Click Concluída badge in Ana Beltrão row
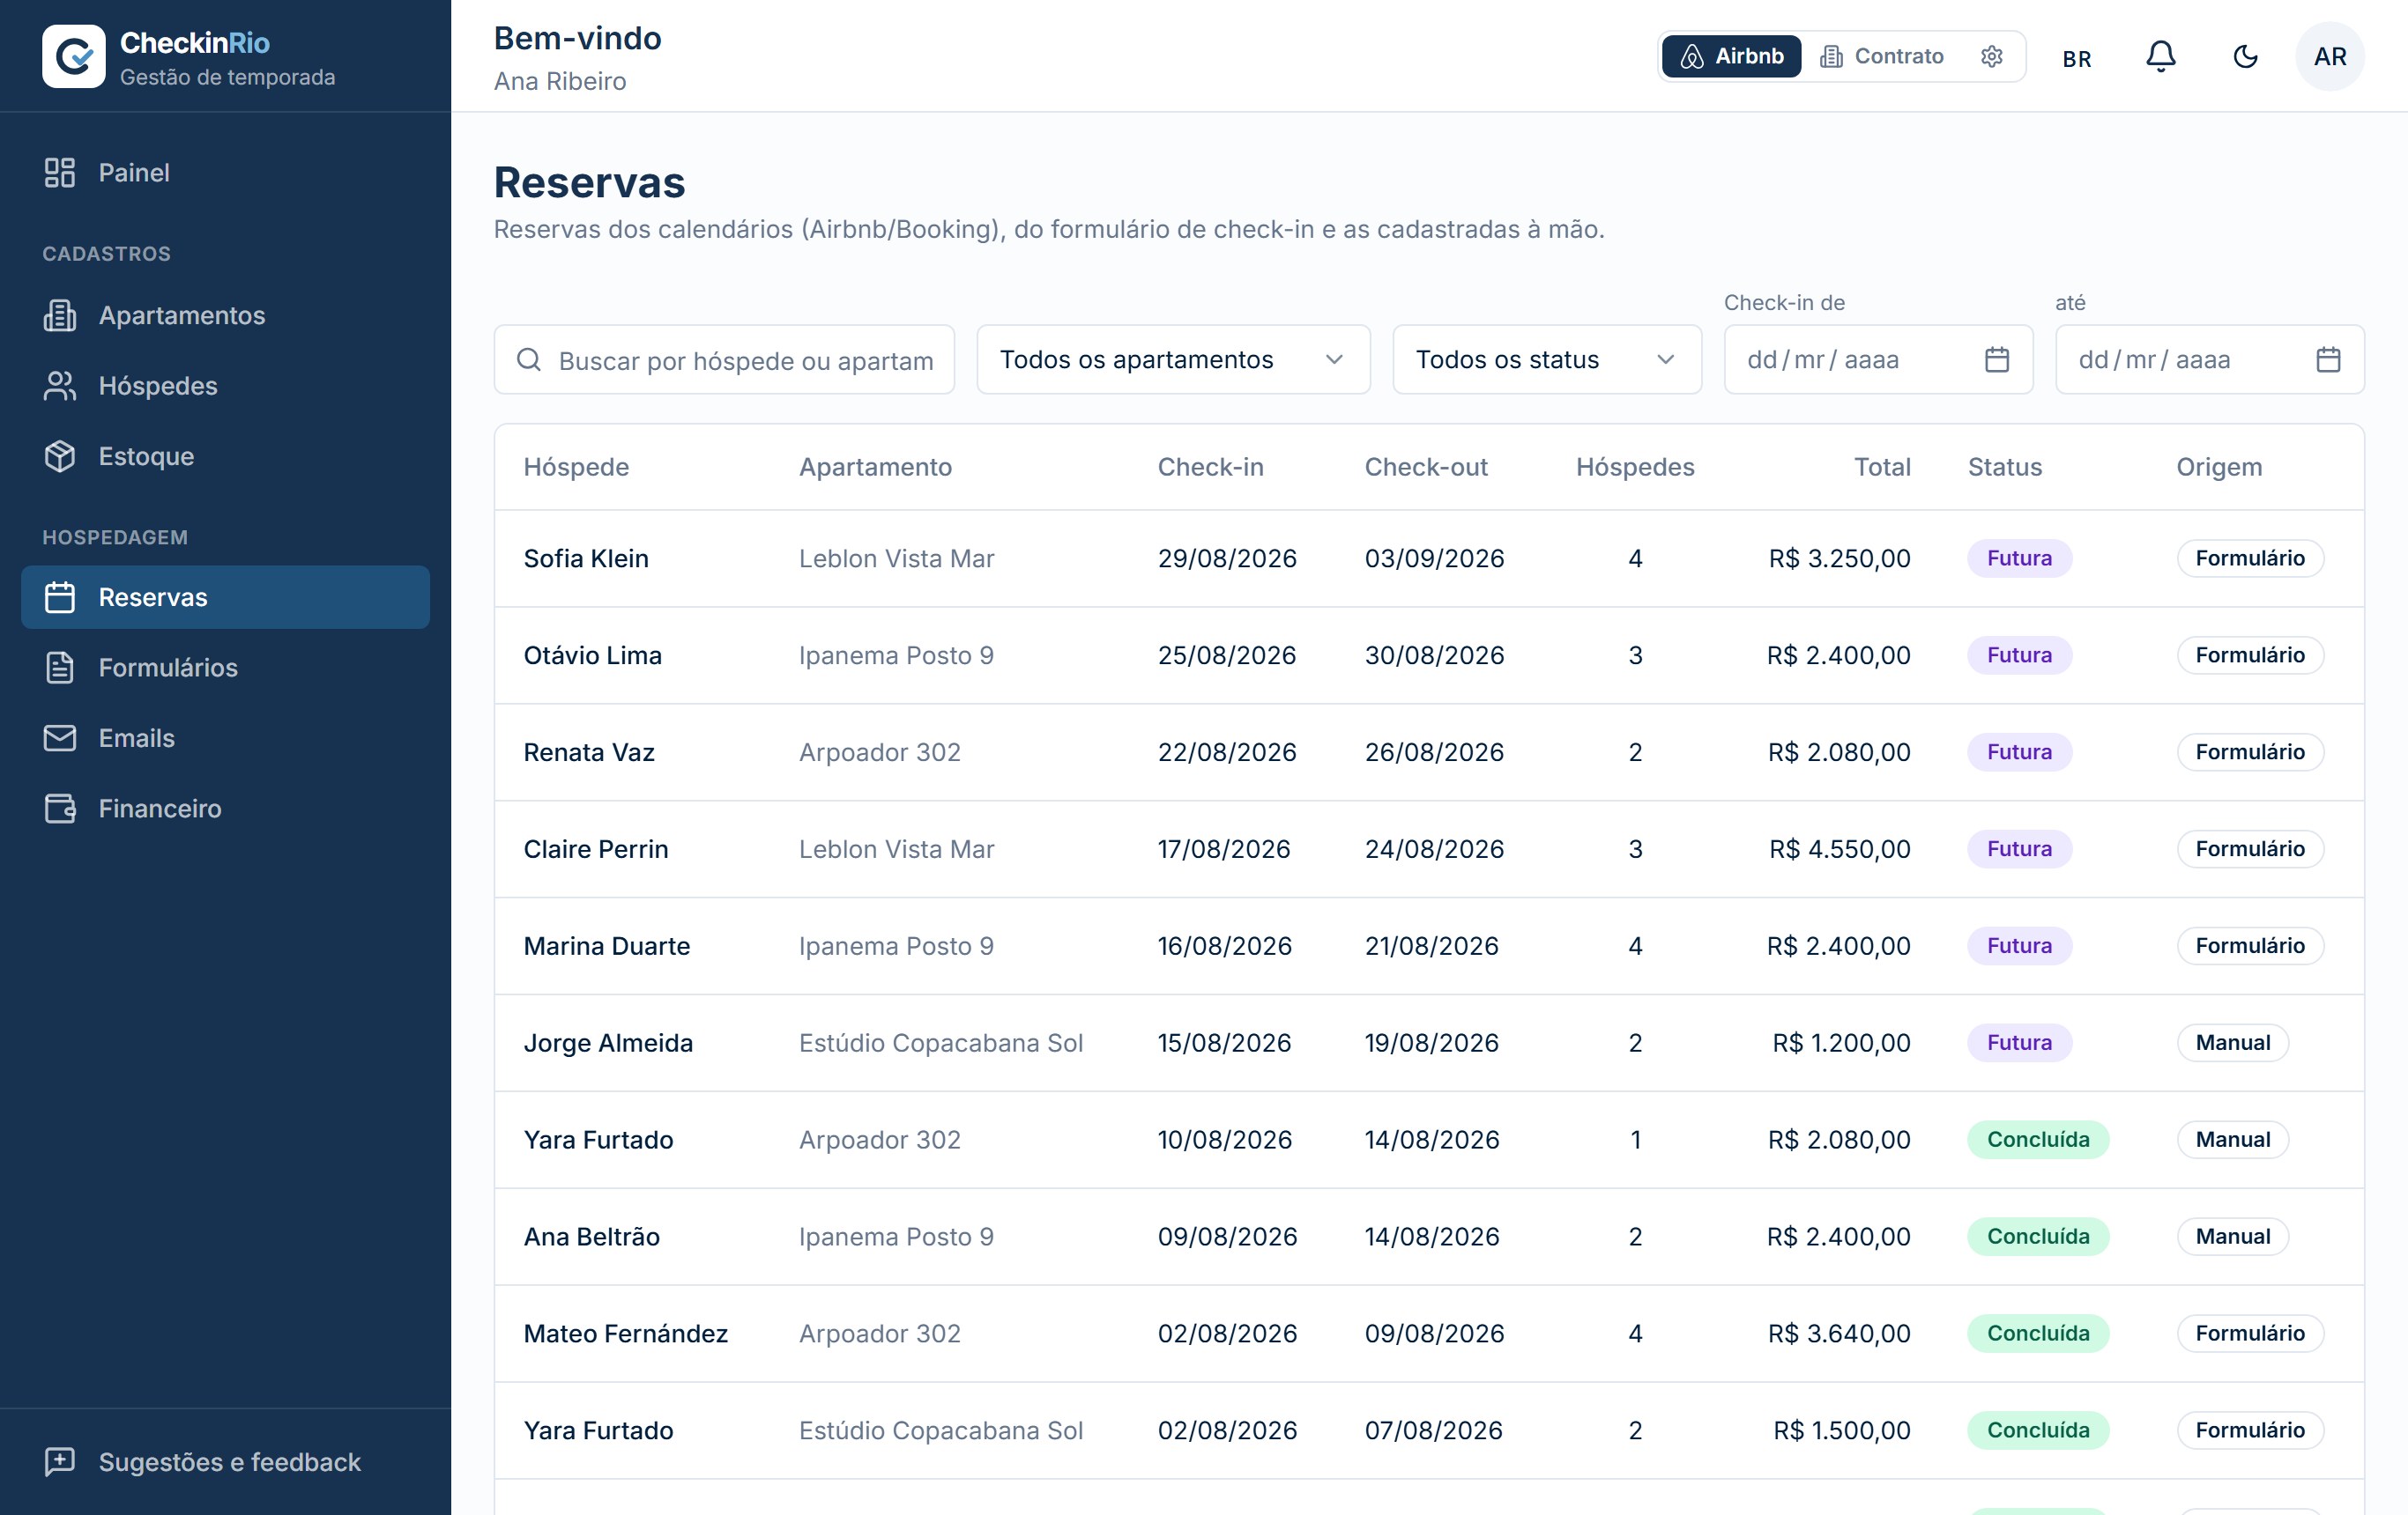This screenshot has height=1515, width=2408. (2038, 1238)
